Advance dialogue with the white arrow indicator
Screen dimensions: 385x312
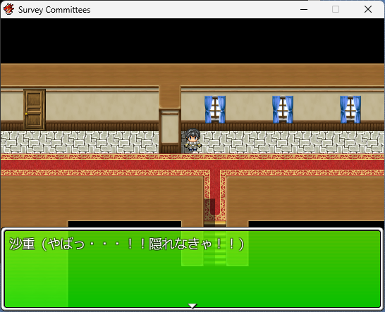[x=192, y=306]
